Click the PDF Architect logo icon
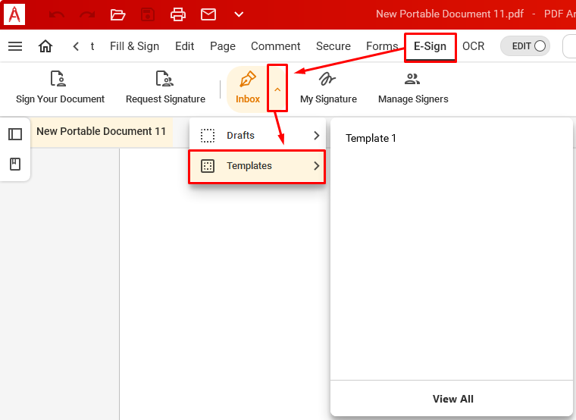Viewport: 576px width, 420px height. pos(14,14)
